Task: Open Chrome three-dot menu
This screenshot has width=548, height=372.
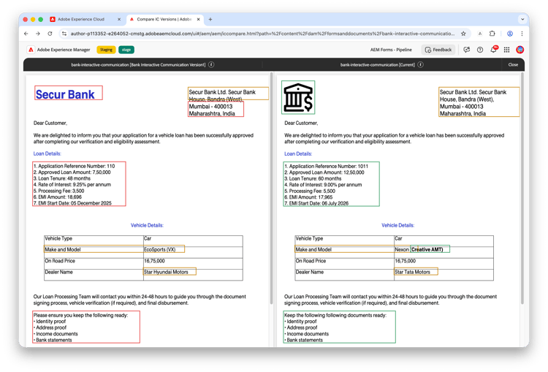Action: click(x=522, y=34)
